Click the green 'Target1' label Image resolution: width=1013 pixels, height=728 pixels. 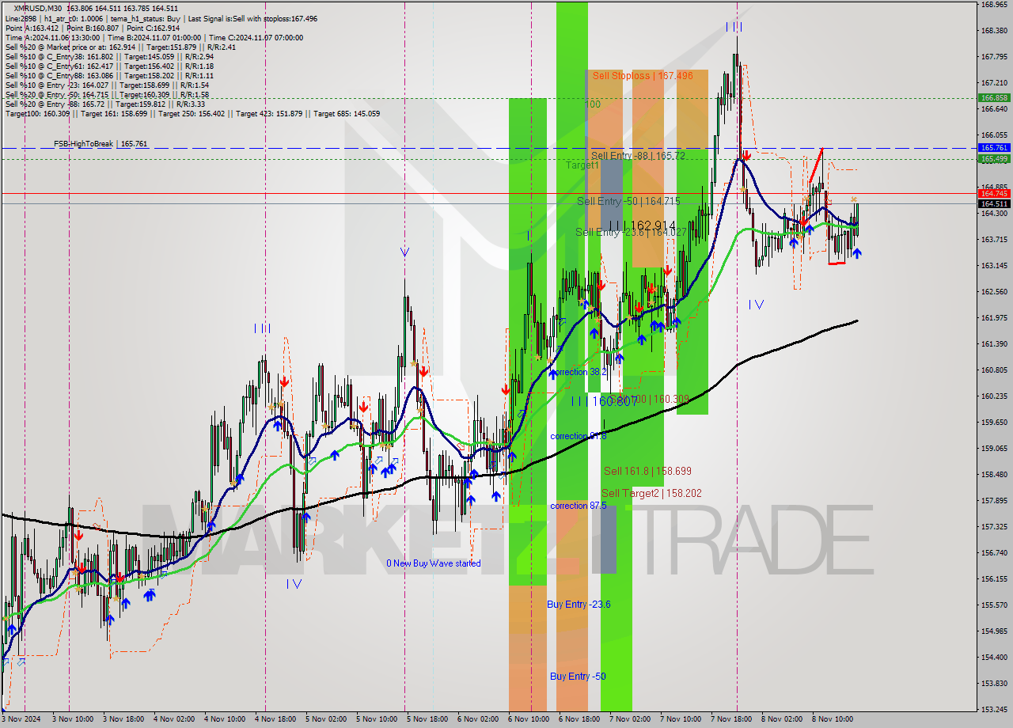click(x=582, y=165)
